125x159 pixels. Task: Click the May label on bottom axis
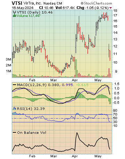[x=98, y=156]
